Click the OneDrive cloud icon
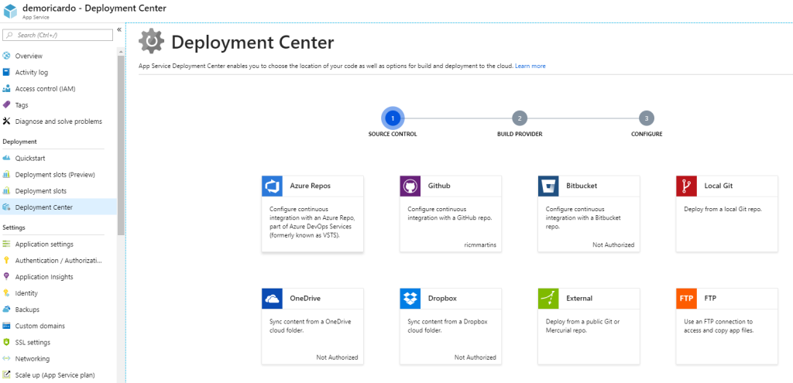Image resolution: width=793 pixels, height=383 pixels. 272,299
